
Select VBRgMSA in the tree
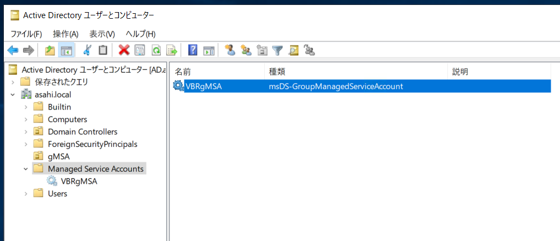point(79,182)
